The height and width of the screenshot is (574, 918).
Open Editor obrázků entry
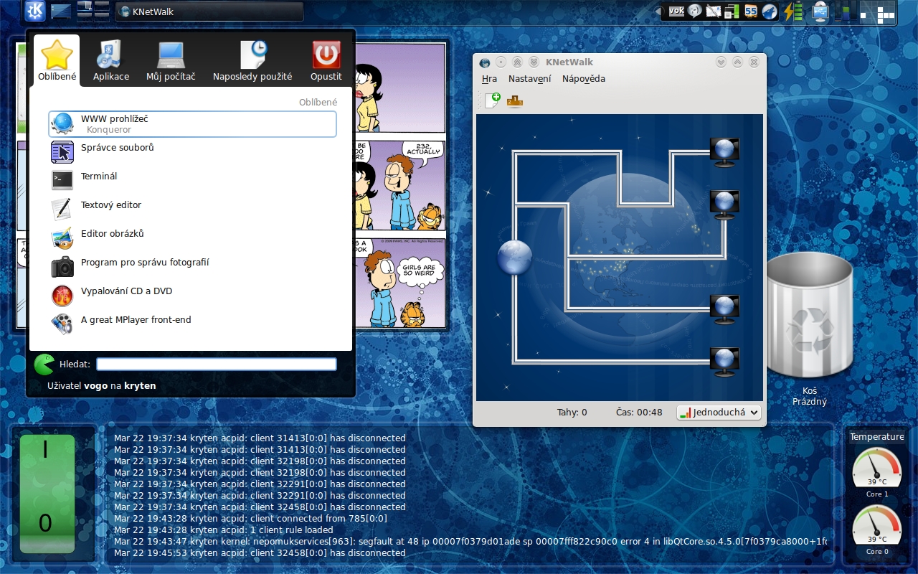[x=192, y=238]
